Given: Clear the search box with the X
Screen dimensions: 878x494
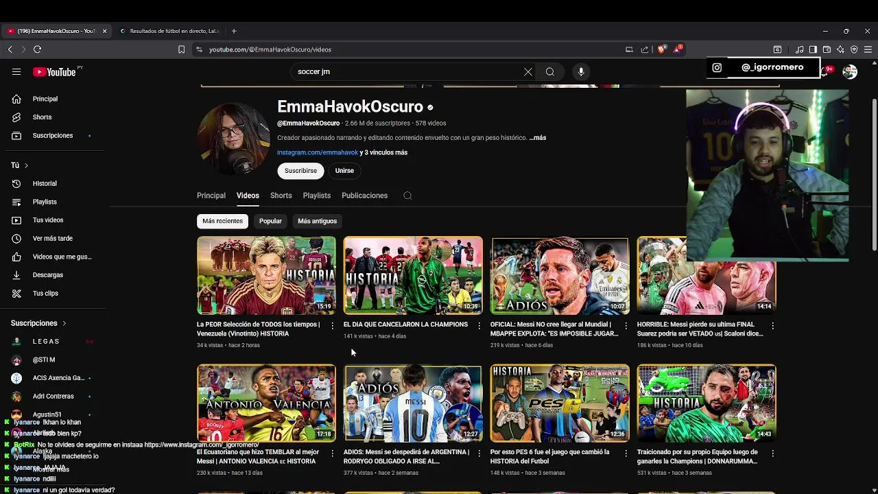Looking at the screenshot, I should [x=528, y=71].
